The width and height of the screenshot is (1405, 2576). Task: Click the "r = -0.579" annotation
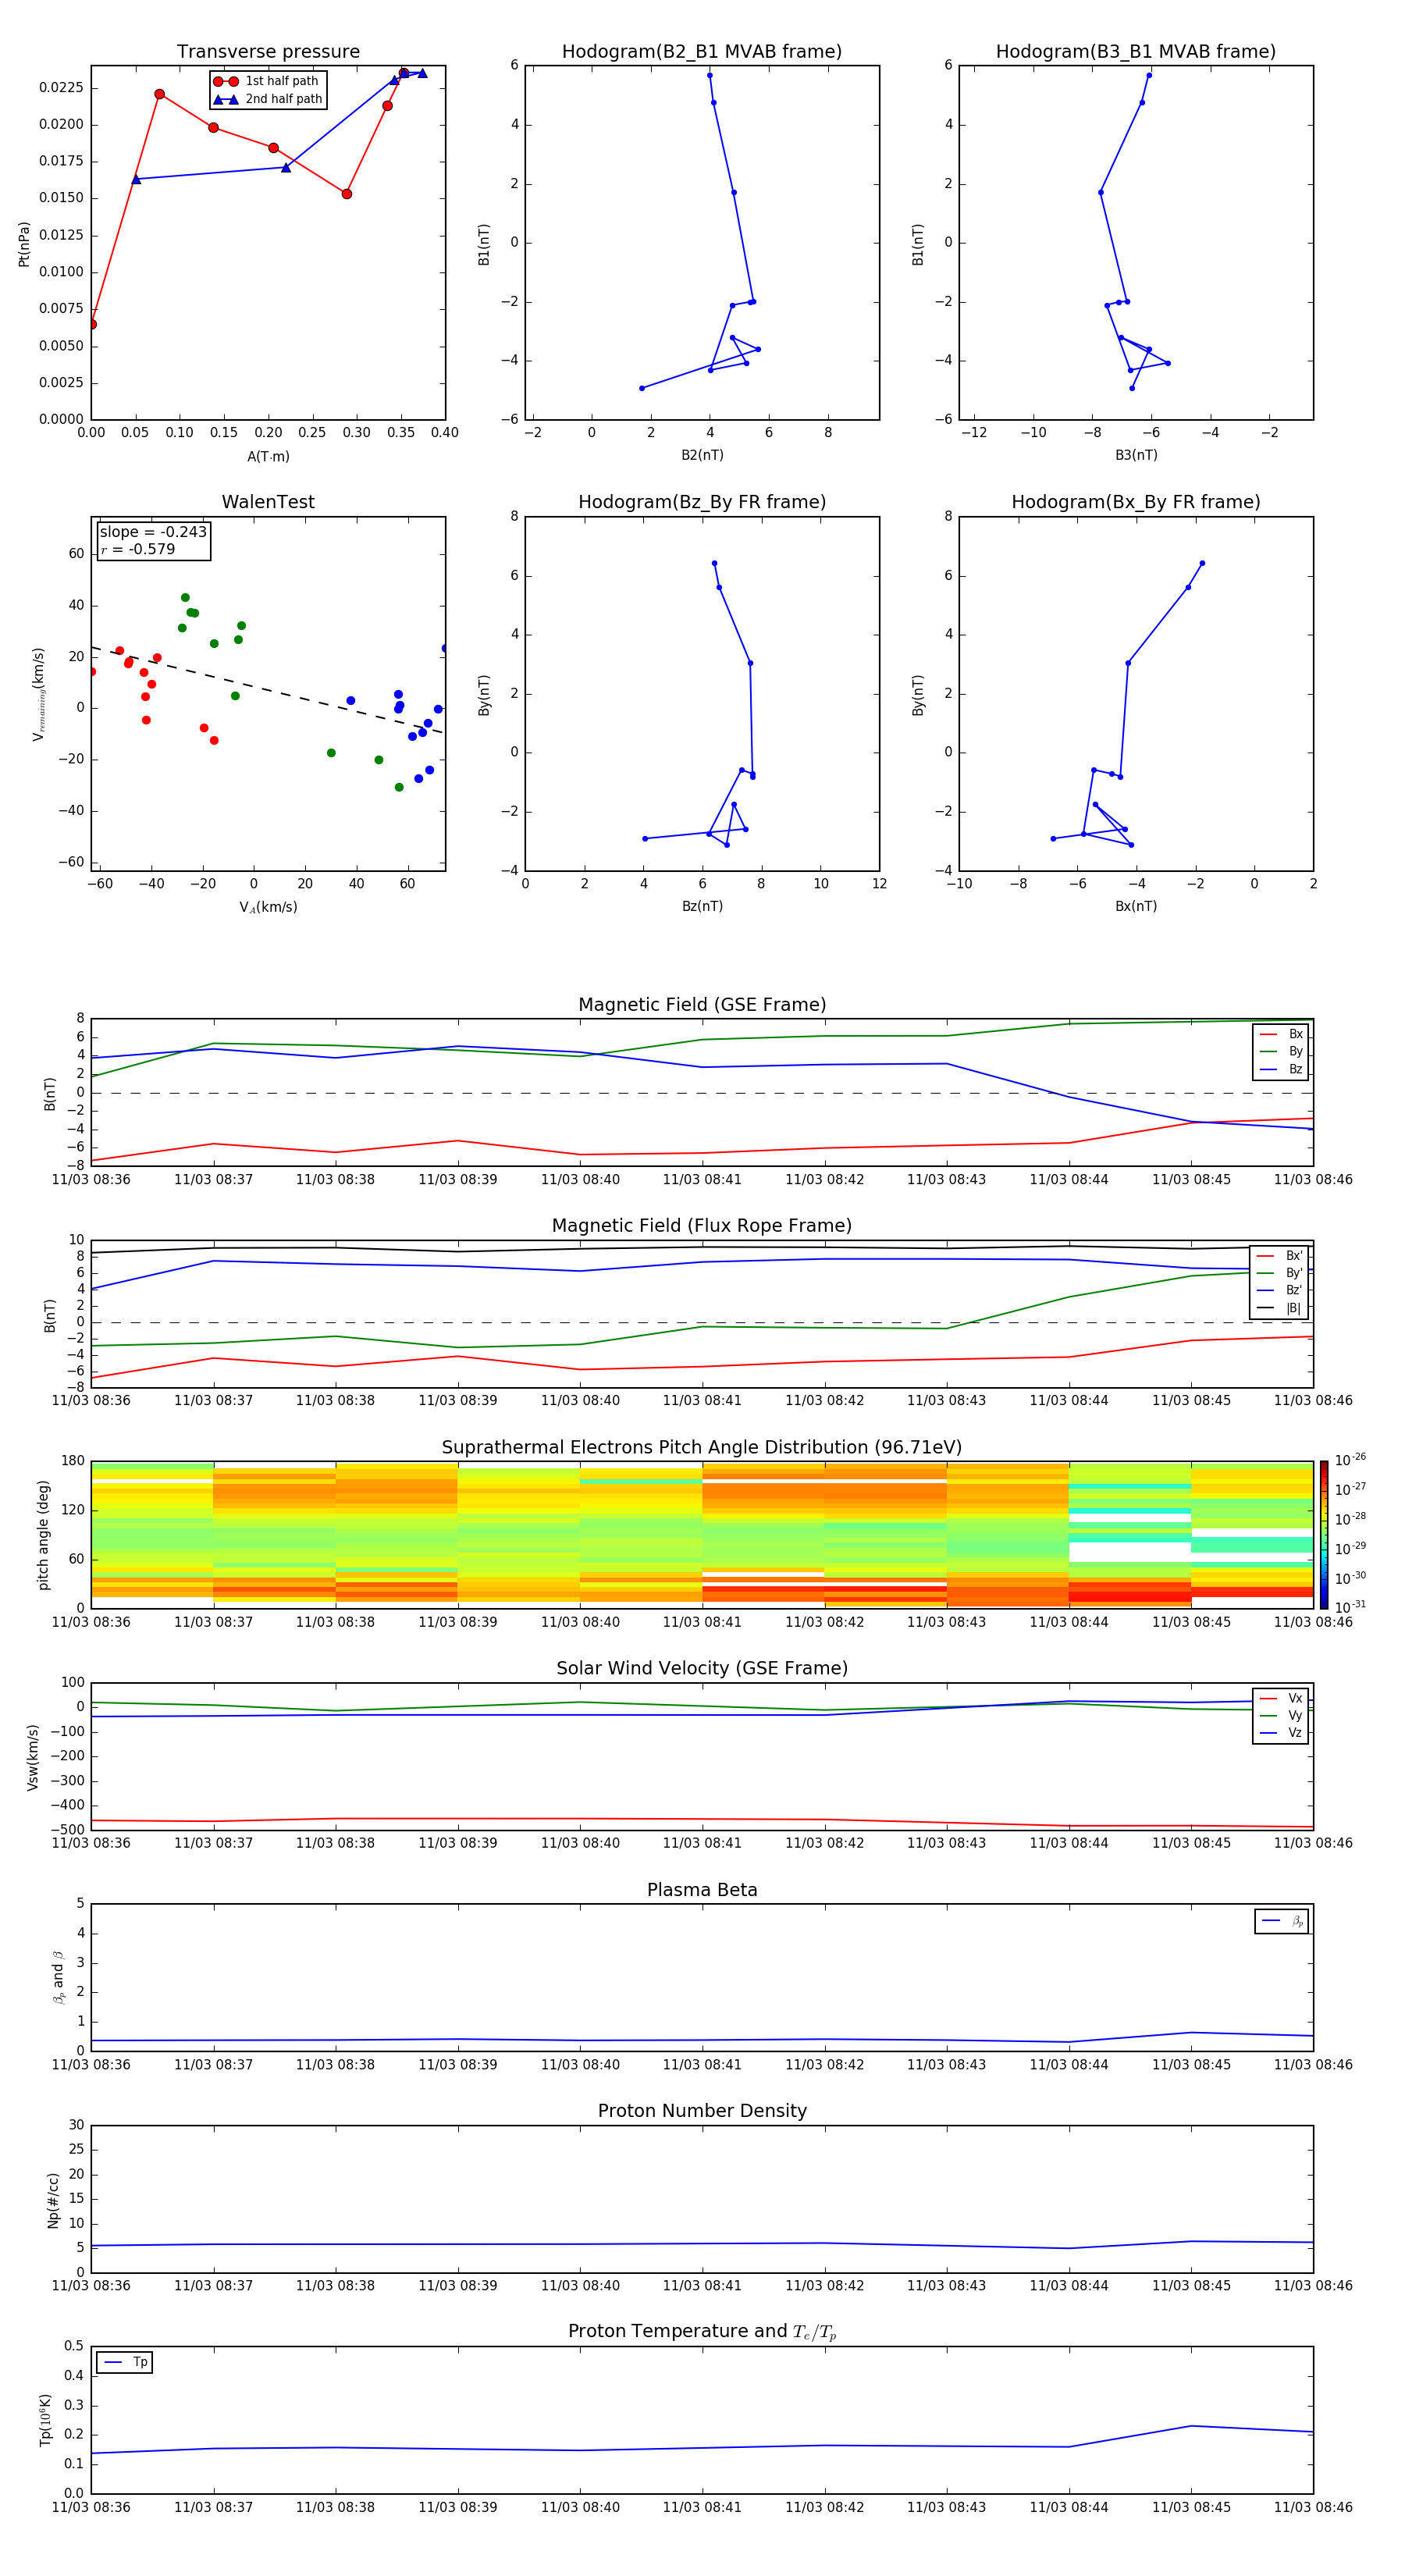[138, 549]
